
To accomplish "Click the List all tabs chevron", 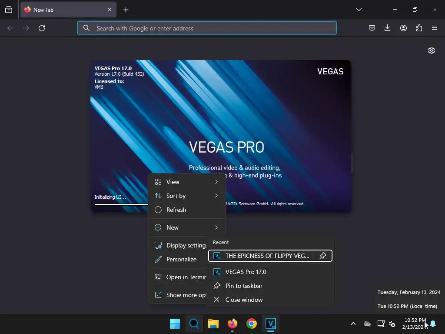I will coord(359,10).
